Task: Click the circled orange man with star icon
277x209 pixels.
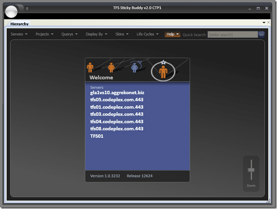Action: pyautogui.click(x=163, y=71)
